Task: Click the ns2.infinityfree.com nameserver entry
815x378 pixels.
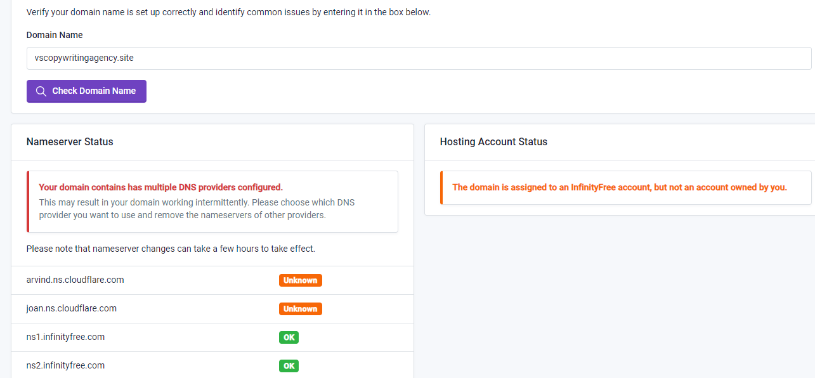Action: click(65, 365)
